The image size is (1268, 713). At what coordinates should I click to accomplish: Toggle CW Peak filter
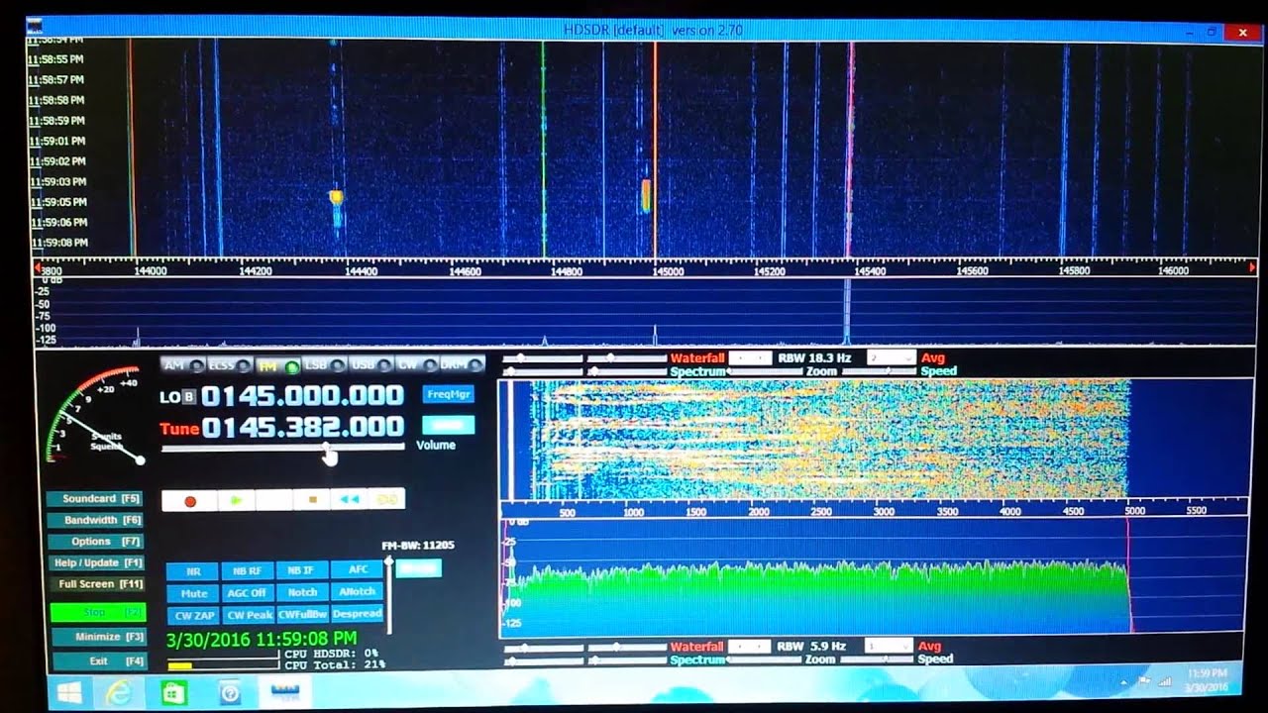[x=248, y=615]
